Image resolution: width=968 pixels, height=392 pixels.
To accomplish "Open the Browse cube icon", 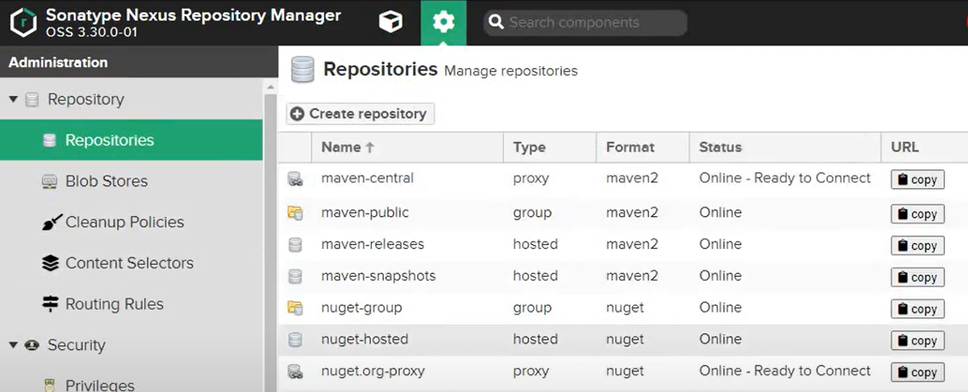I will pos(390,23).
